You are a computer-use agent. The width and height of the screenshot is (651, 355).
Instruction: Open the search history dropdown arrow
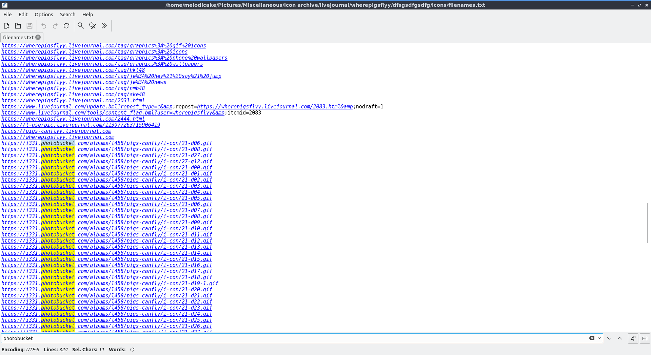tap(599, 338)
